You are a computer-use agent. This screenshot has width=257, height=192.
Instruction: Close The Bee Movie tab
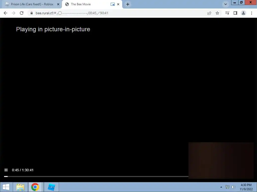tap(118, 4)
